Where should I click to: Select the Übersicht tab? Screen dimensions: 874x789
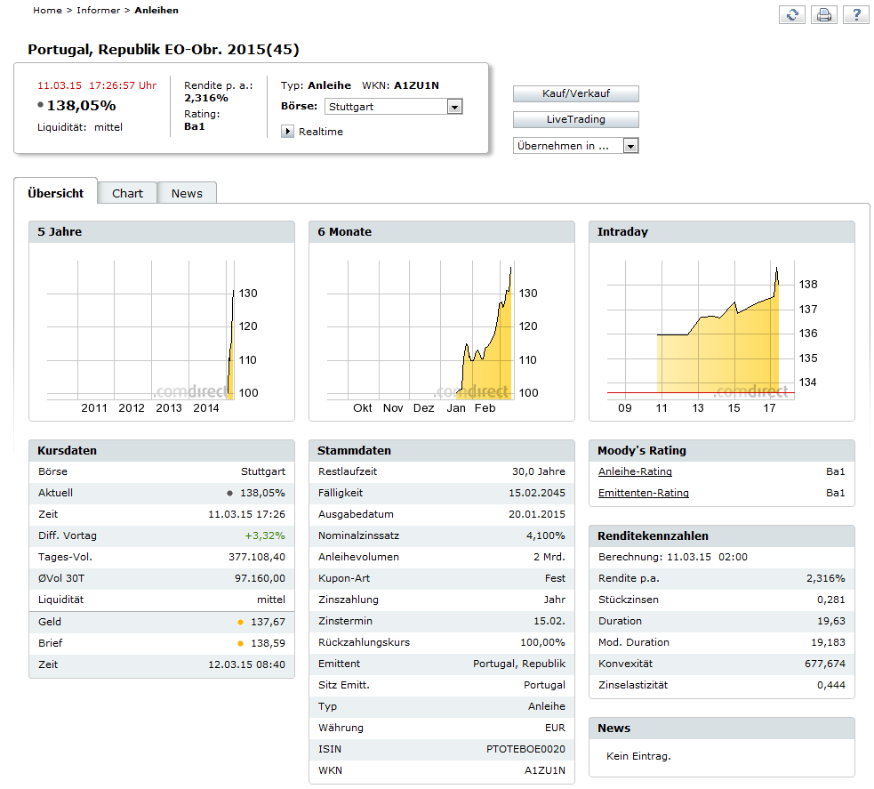coord(56,193)
